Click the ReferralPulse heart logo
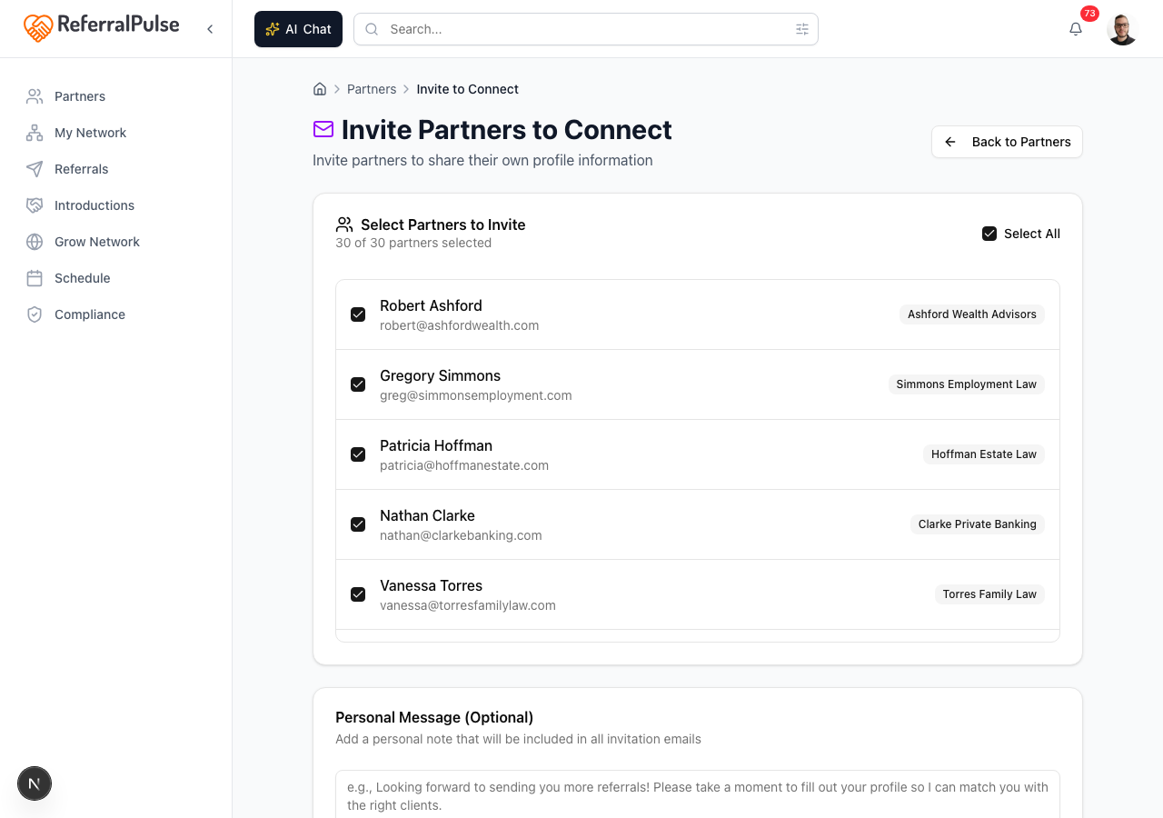Viewport: 1163px width, 818px height. 38,27
